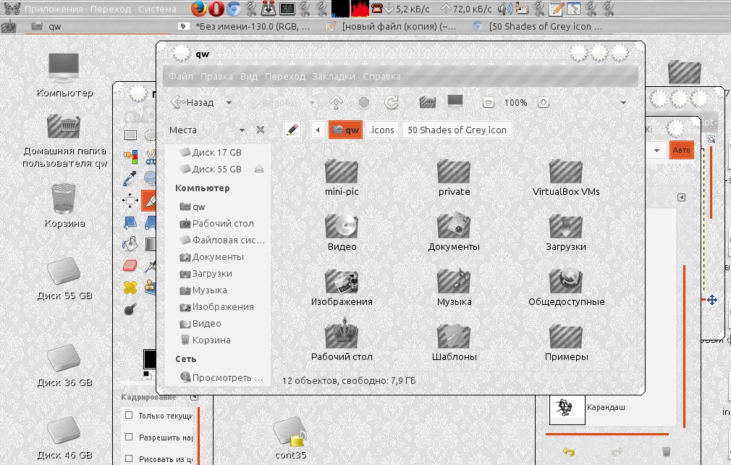Click the black foreground color swatch in GIMP

[150, 359]
